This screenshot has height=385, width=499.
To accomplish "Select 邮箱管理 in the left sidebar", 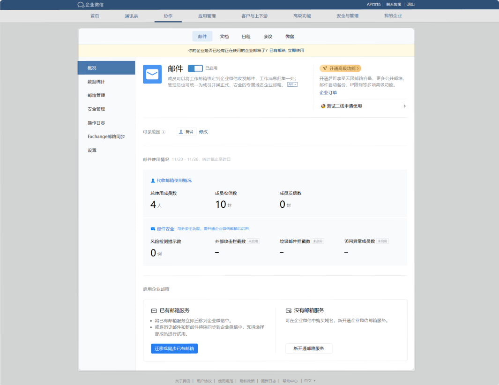I will (x=96, y=95).
